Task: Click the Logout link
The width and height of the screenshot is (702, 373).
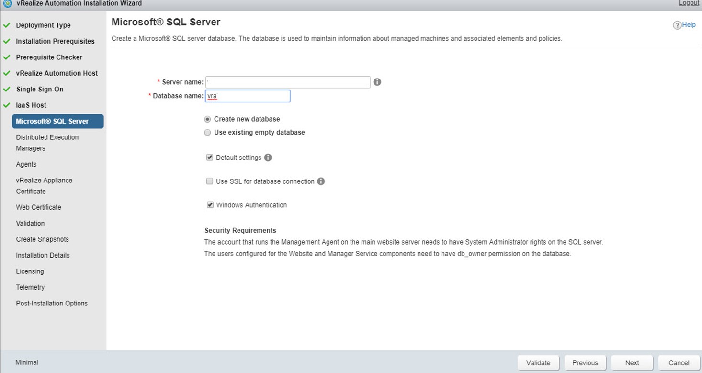Action: coord(689,3)
